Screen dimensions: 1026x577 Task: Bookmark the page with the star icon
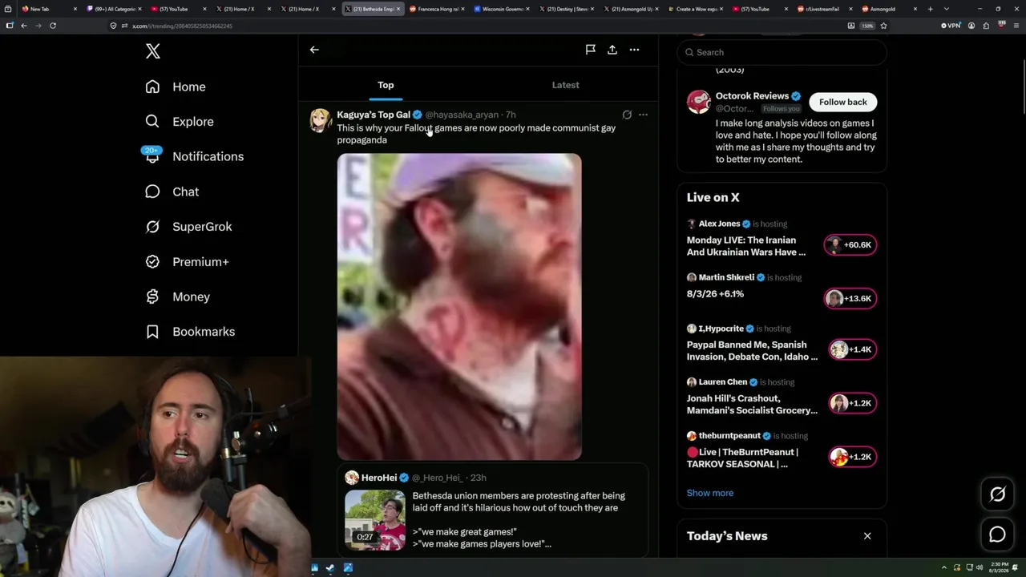point(883,26)
